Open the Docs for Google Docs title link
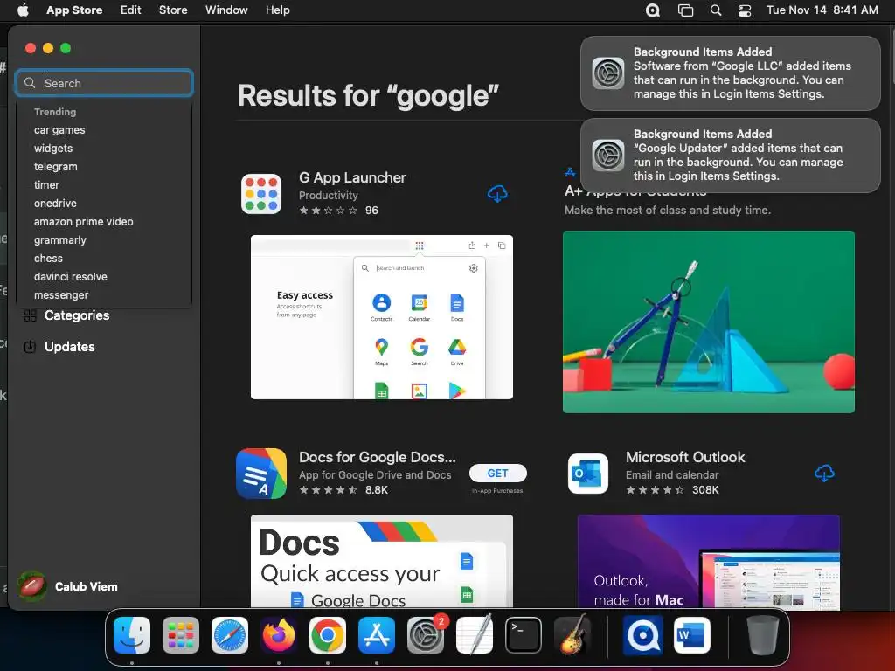This screenshot has width=895, height=671. click(378, 457)
